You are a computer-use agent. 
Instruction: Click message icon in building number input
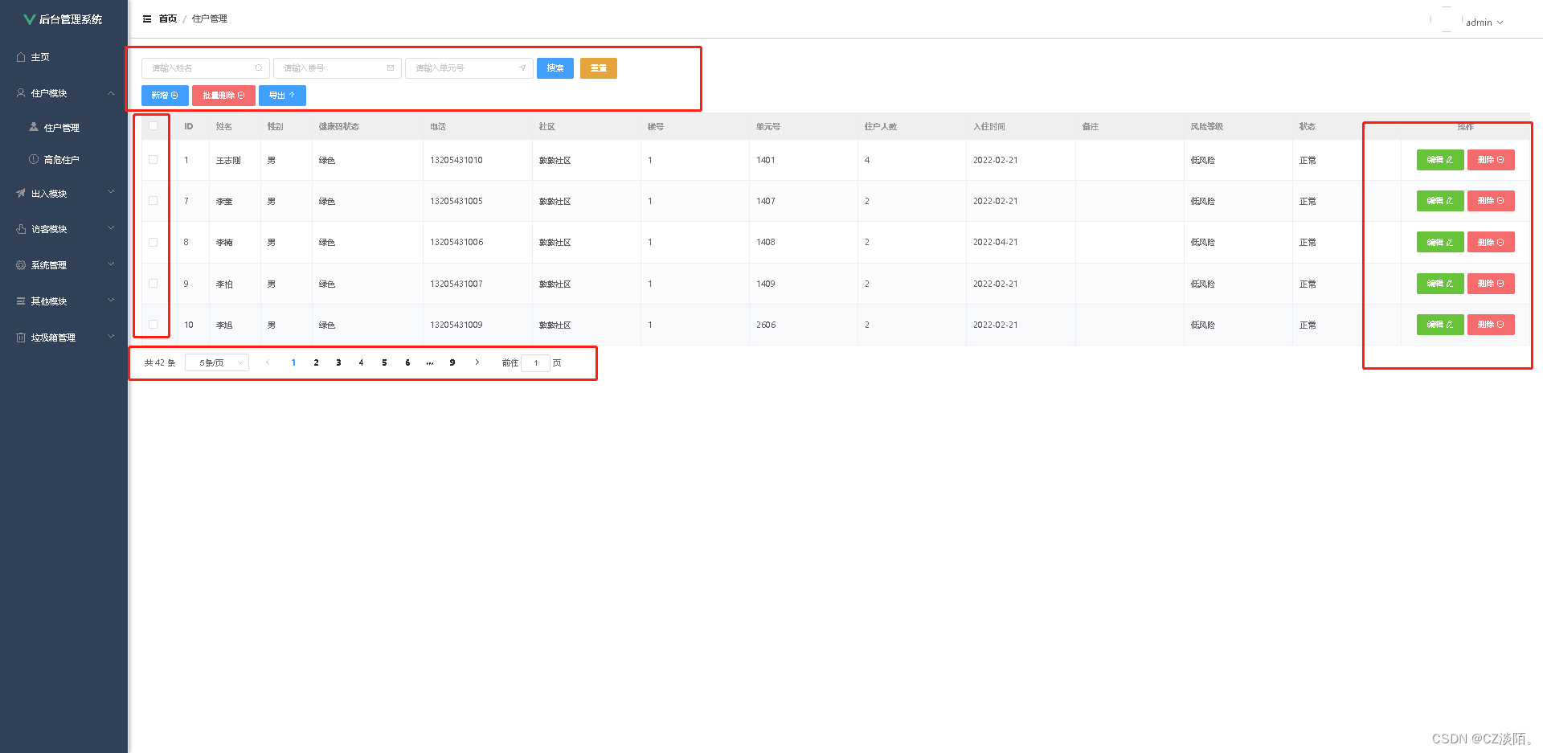(391, 68)
